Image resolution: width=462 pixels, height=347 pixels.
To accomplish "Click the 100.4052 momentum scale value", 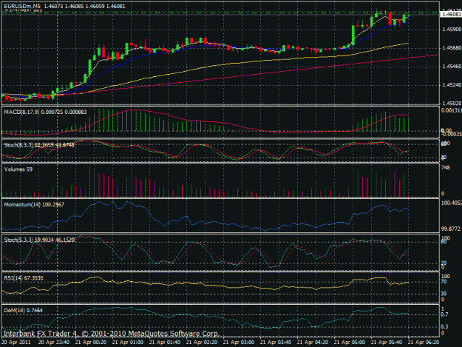I will [452, 203].
